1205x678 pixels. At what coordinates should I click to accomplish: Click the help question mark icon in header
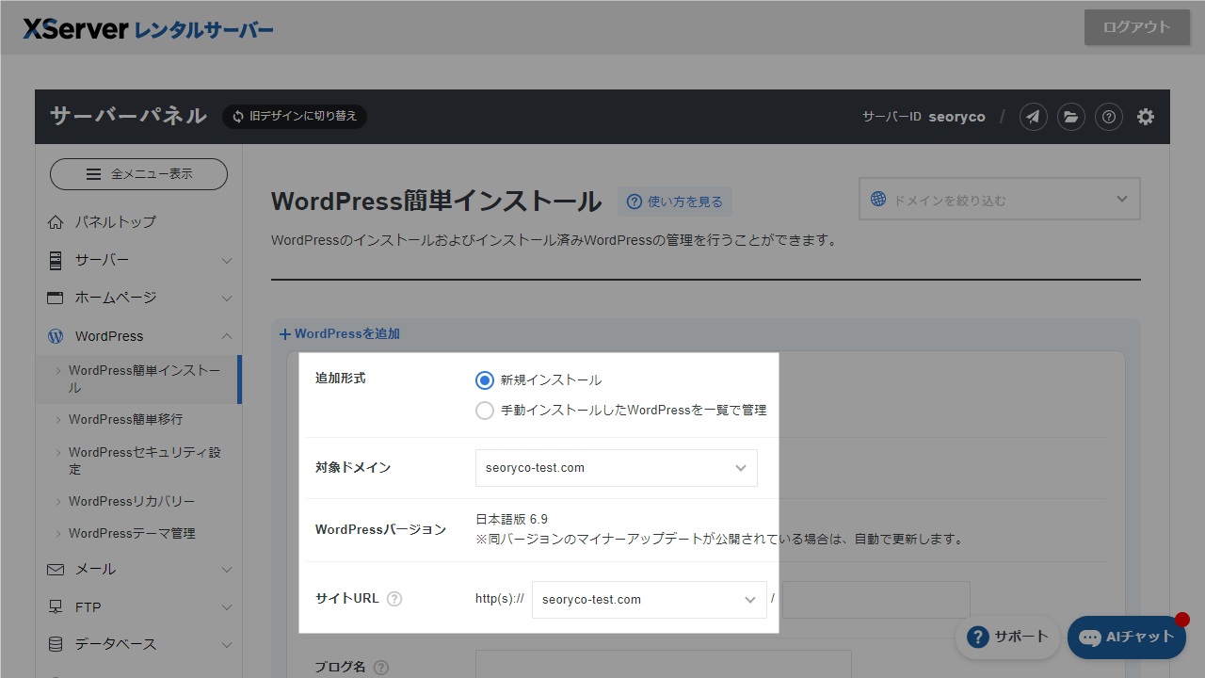point(1108,117)
